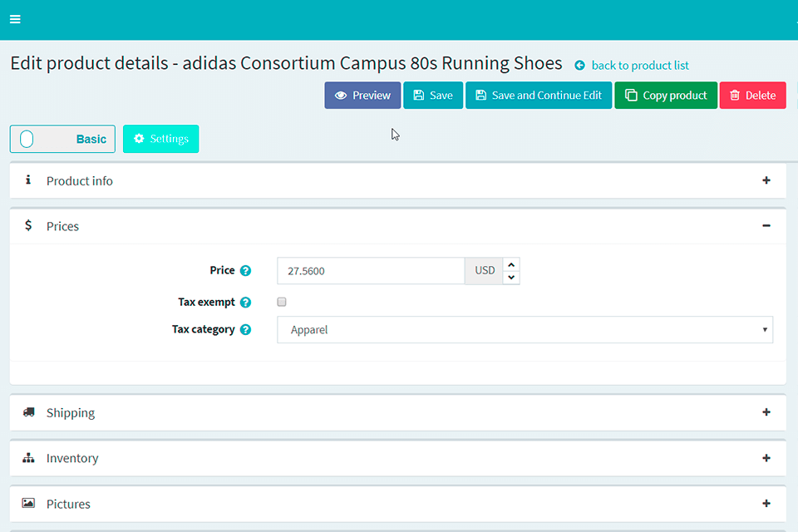
Task: Go back to product list
Action: pos(639,66)
